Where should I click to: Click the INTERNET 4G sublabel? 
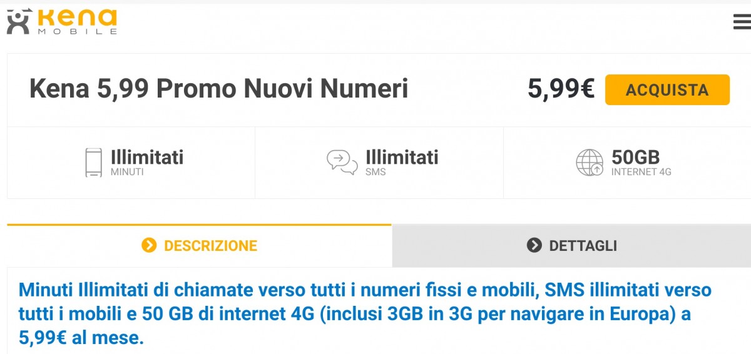coord(641,172)
